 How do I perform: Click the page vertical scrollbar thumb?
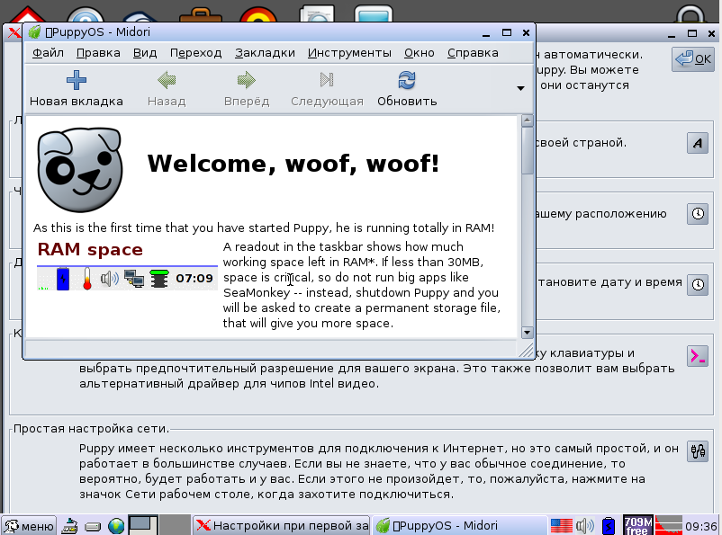528,151
